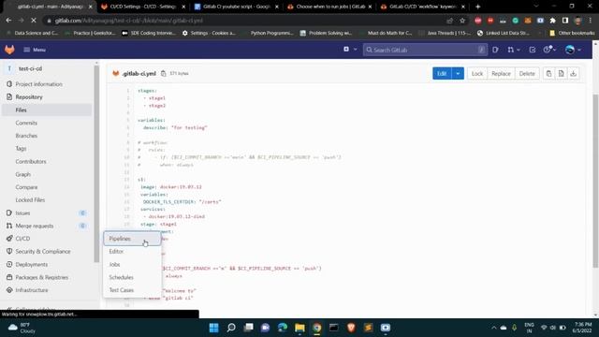Open Graph in sidebar

coord(22,174)
